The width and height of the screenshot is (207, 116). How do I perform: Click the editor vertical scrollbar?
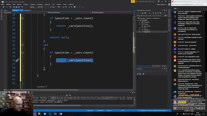coord(134,51)
